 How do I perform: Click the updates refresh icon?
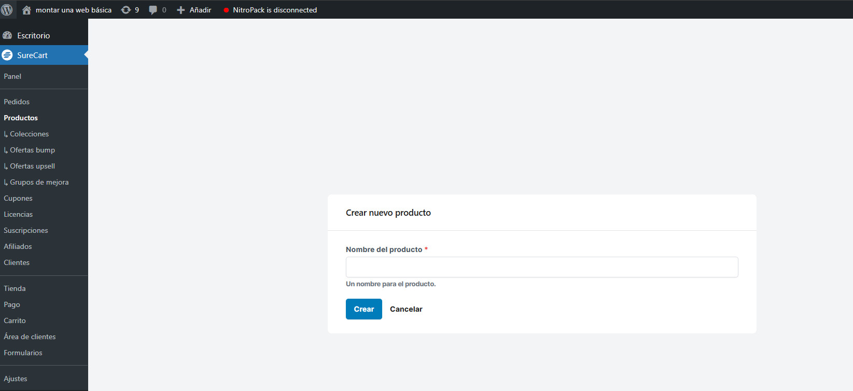(x=125, y=10)
